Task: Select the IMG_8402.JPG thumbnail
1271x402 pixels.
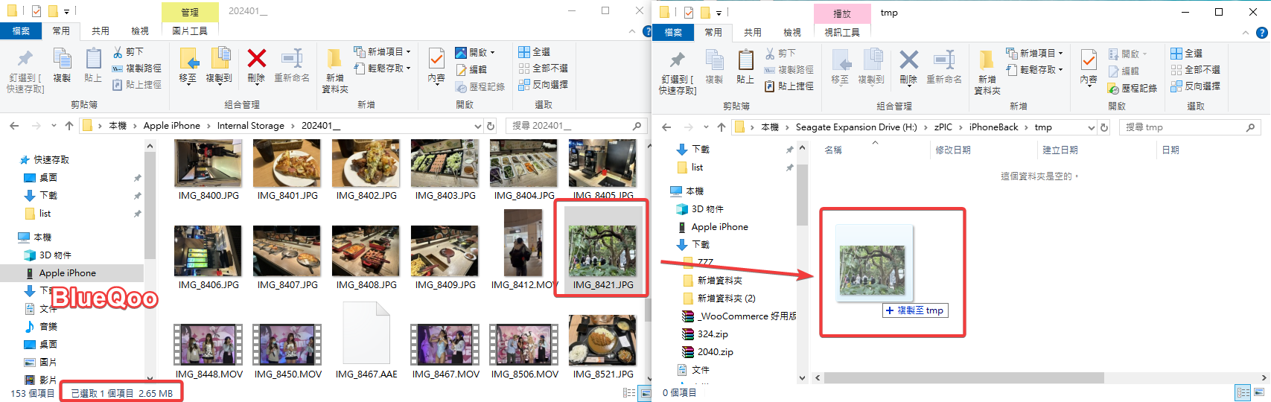Action: pyautogui.click(x=366, y=165)
